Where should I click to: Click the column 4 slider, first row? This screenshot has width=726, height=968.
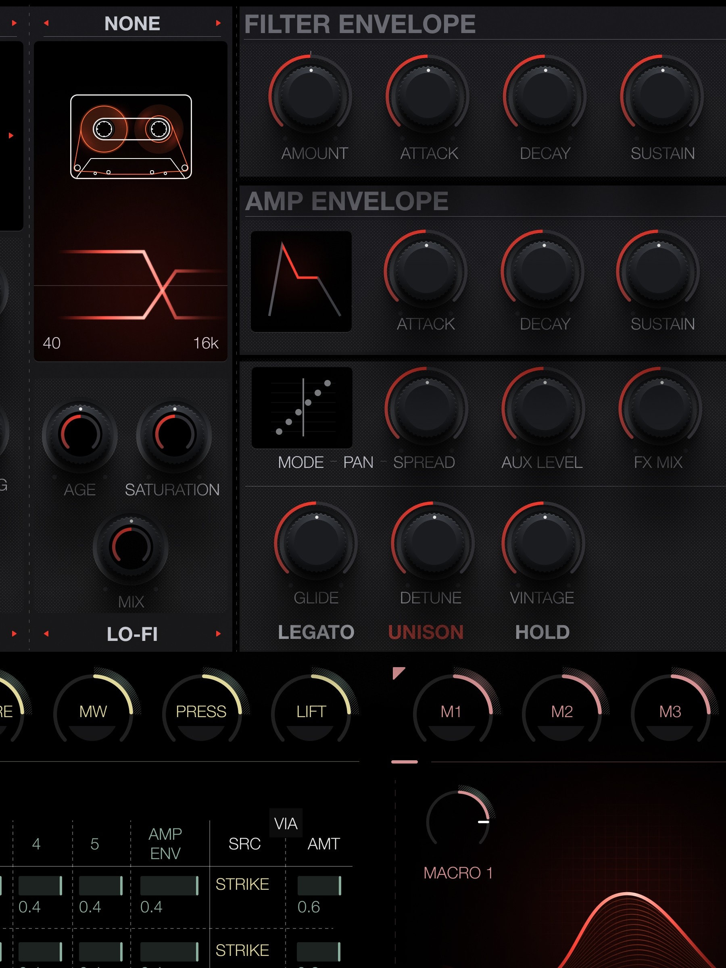tap(40, 886)
